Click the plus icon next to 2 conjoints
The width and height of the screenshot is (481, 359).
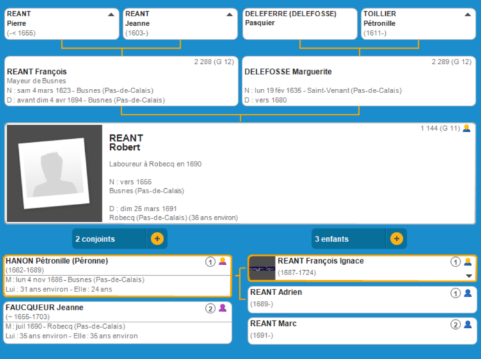pos(157,238)
